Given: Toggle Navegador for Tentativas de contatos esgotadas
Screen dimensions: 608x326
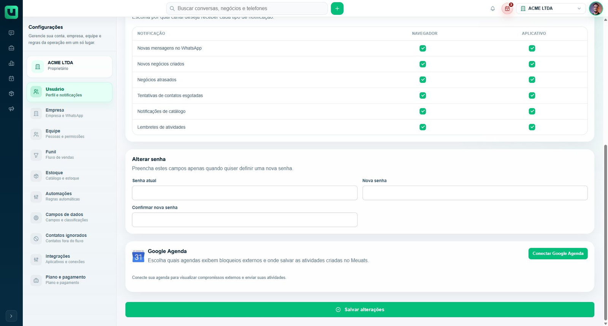Looking at the screenshot, I should (x=423, y=96).
